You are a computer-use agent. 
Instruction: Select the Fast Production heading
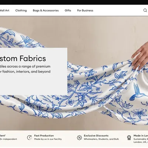pyautogui.click(x=44, y=136)
